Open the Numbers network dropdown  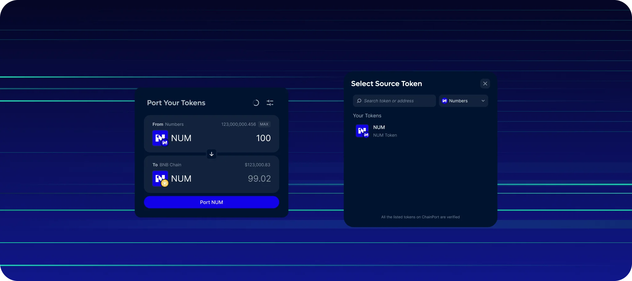coord(464,101)
